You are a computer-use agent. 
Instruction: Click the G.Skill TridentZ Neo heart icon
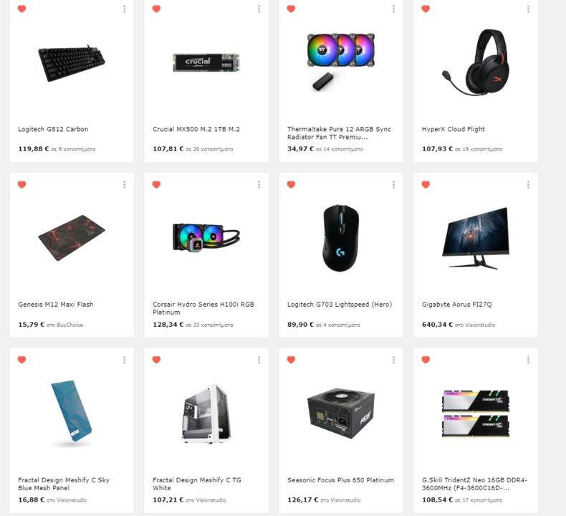tap(426, 360)
